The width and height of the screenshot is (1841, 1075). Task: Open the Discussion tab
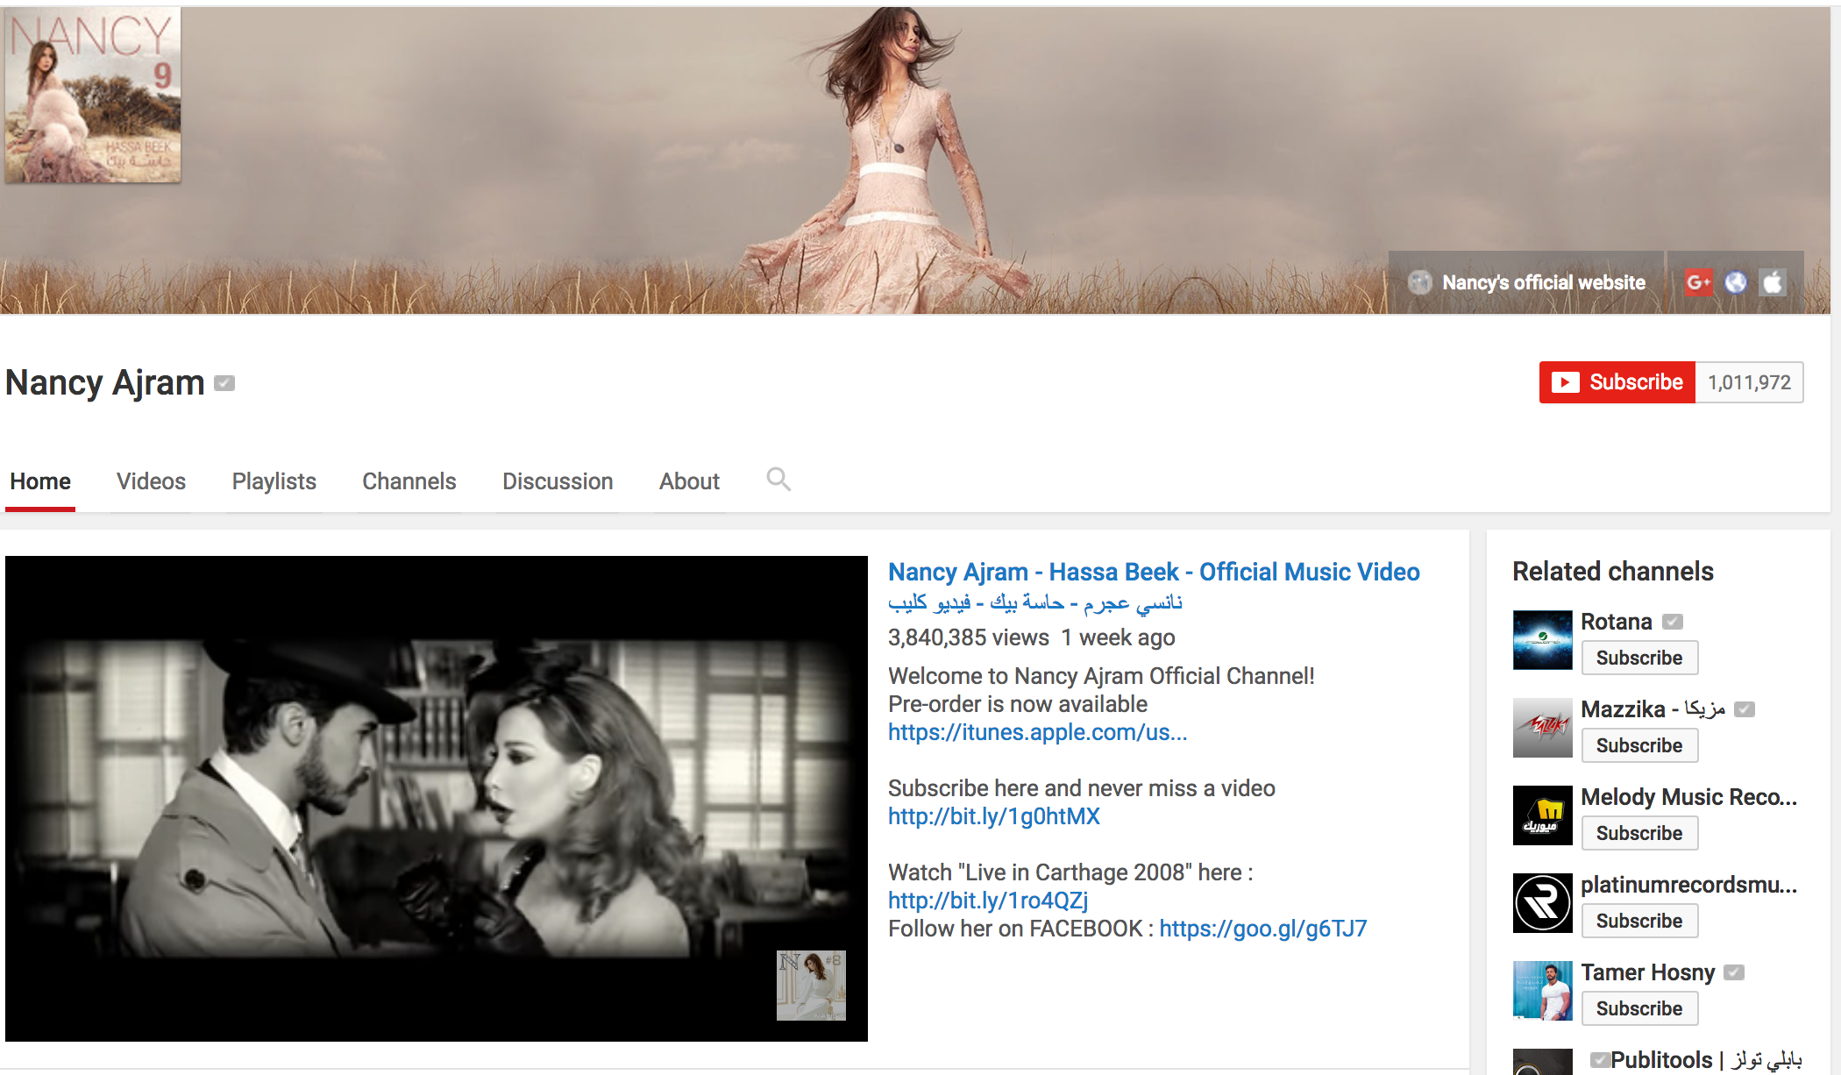point(558,481)
